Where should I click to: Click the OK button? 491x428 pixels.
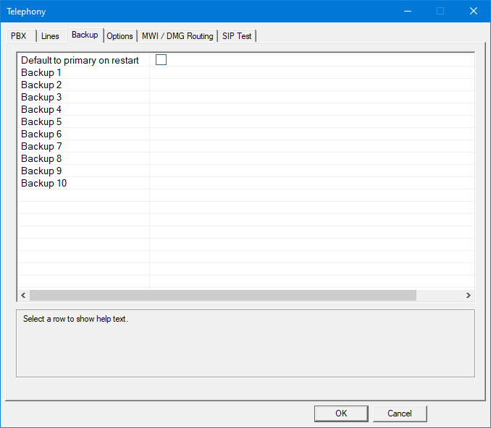(341, 414)
